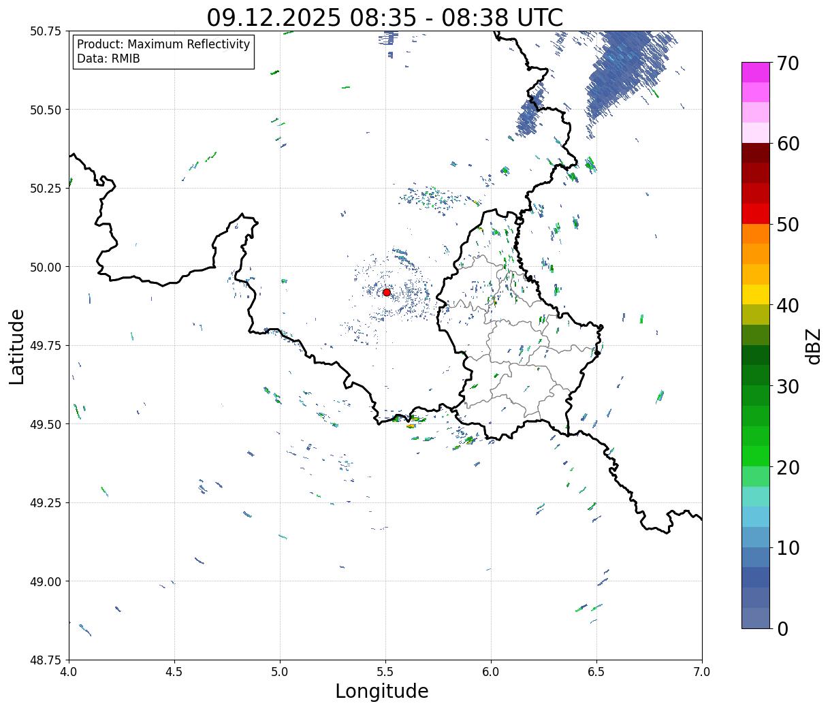
Task: Click the red radar location marker
Action: point(387,292)
